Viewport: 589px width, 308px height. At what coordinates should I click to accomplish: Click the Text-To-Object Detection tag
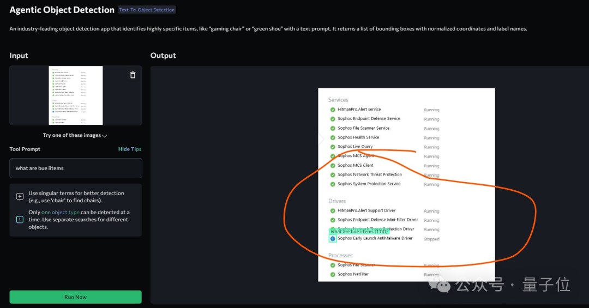coord(147,10)
